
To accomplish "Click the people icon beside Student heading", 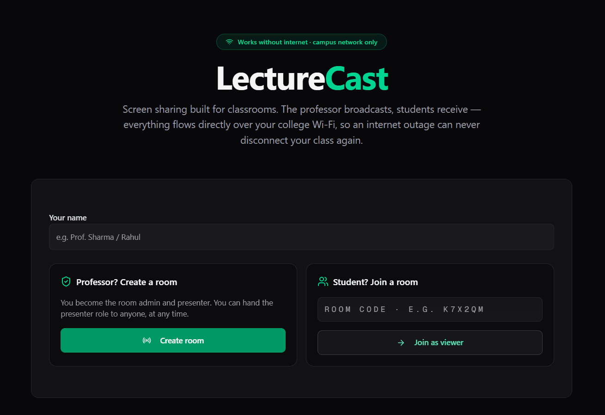I will [323, 282].
